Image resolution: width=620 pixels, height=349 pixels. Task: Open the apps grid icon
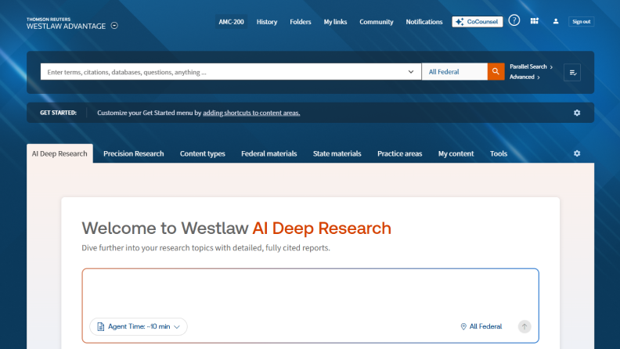click(x=535, y=21)
